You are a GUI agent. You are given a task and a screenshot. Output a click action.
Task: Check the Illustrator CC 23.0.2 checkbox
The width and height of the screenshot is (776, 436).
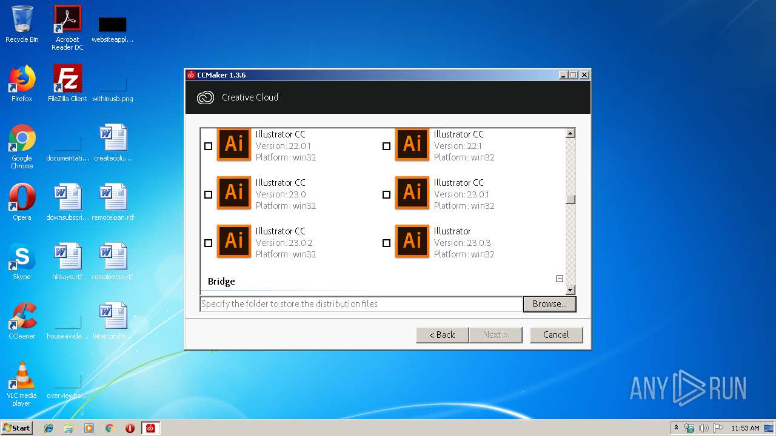click(208, 243)
